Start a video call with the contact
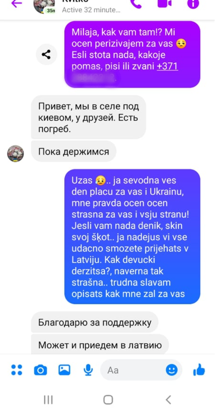 pyautogui.click(x=164, y=3)
